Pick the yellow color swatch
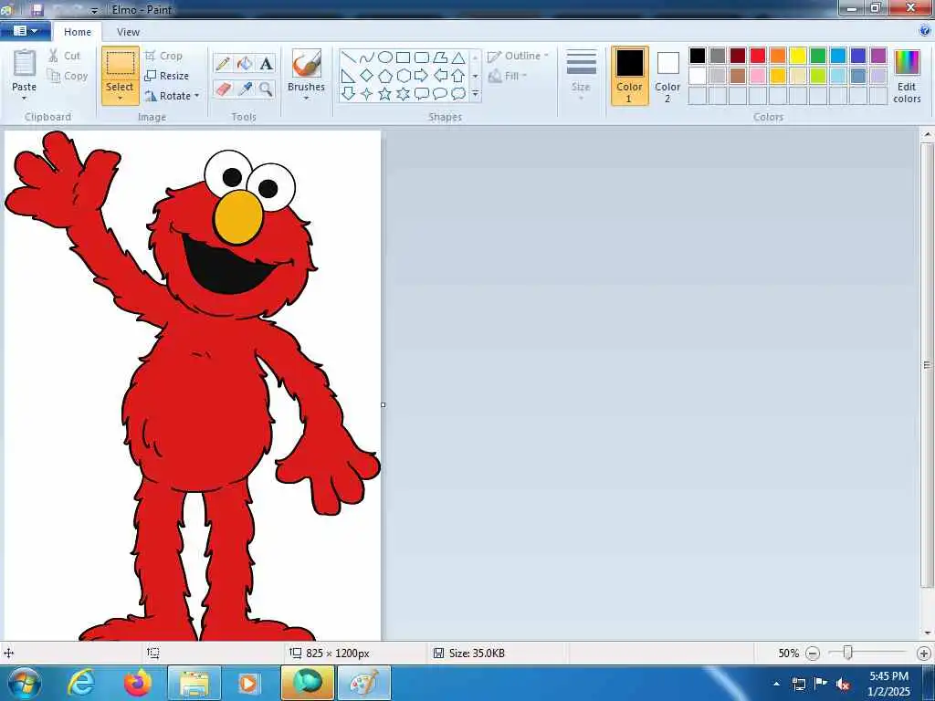Screen dimensions: 935x701 [798, 56]
